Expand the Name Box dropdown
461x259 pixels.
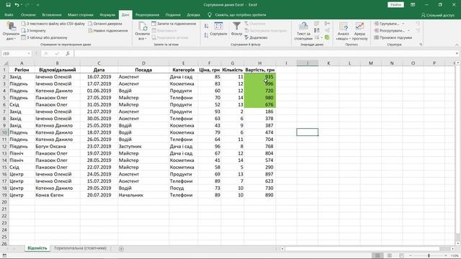pos(29,53)
